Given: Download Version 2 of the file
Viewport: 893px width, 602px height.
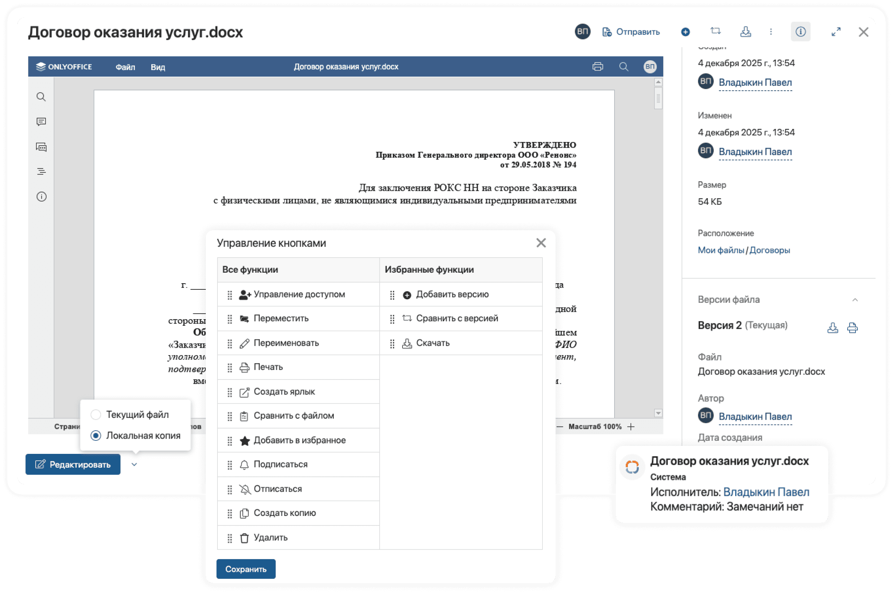Looking at the screenshot, I should tap(832, 328).
